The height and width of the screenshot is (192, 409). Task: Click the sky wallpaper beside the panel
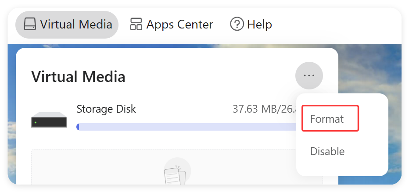pos(369,70)
